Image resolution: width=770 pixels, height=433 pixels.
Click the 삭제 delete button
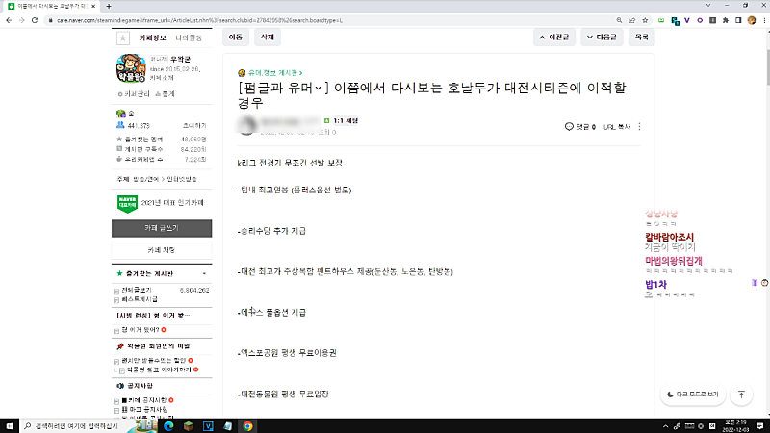[268, 38]
